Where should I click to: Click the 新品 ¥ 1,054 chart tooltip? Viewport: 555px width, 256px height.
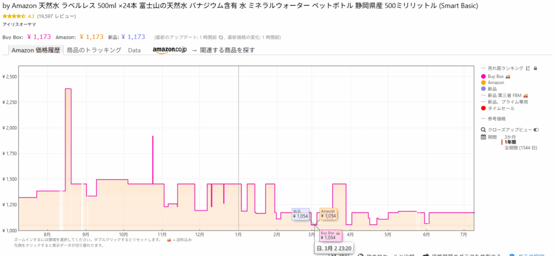(x=300, y=214)
